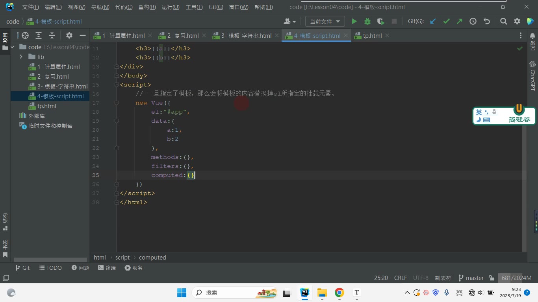Open editor tabs more options menu
538x302 pixels.
pos(521,36)
